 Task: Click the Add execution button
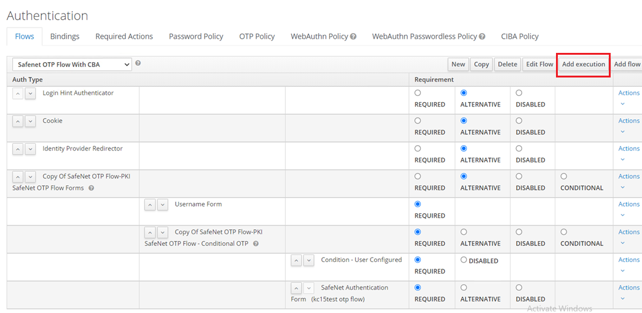coord(583,64)
